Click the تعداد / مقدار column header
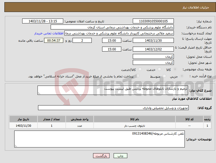Screen dimensions: 216x163 pos(51,119)
